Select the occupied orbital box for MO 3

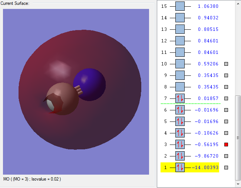tap(180, 145)
